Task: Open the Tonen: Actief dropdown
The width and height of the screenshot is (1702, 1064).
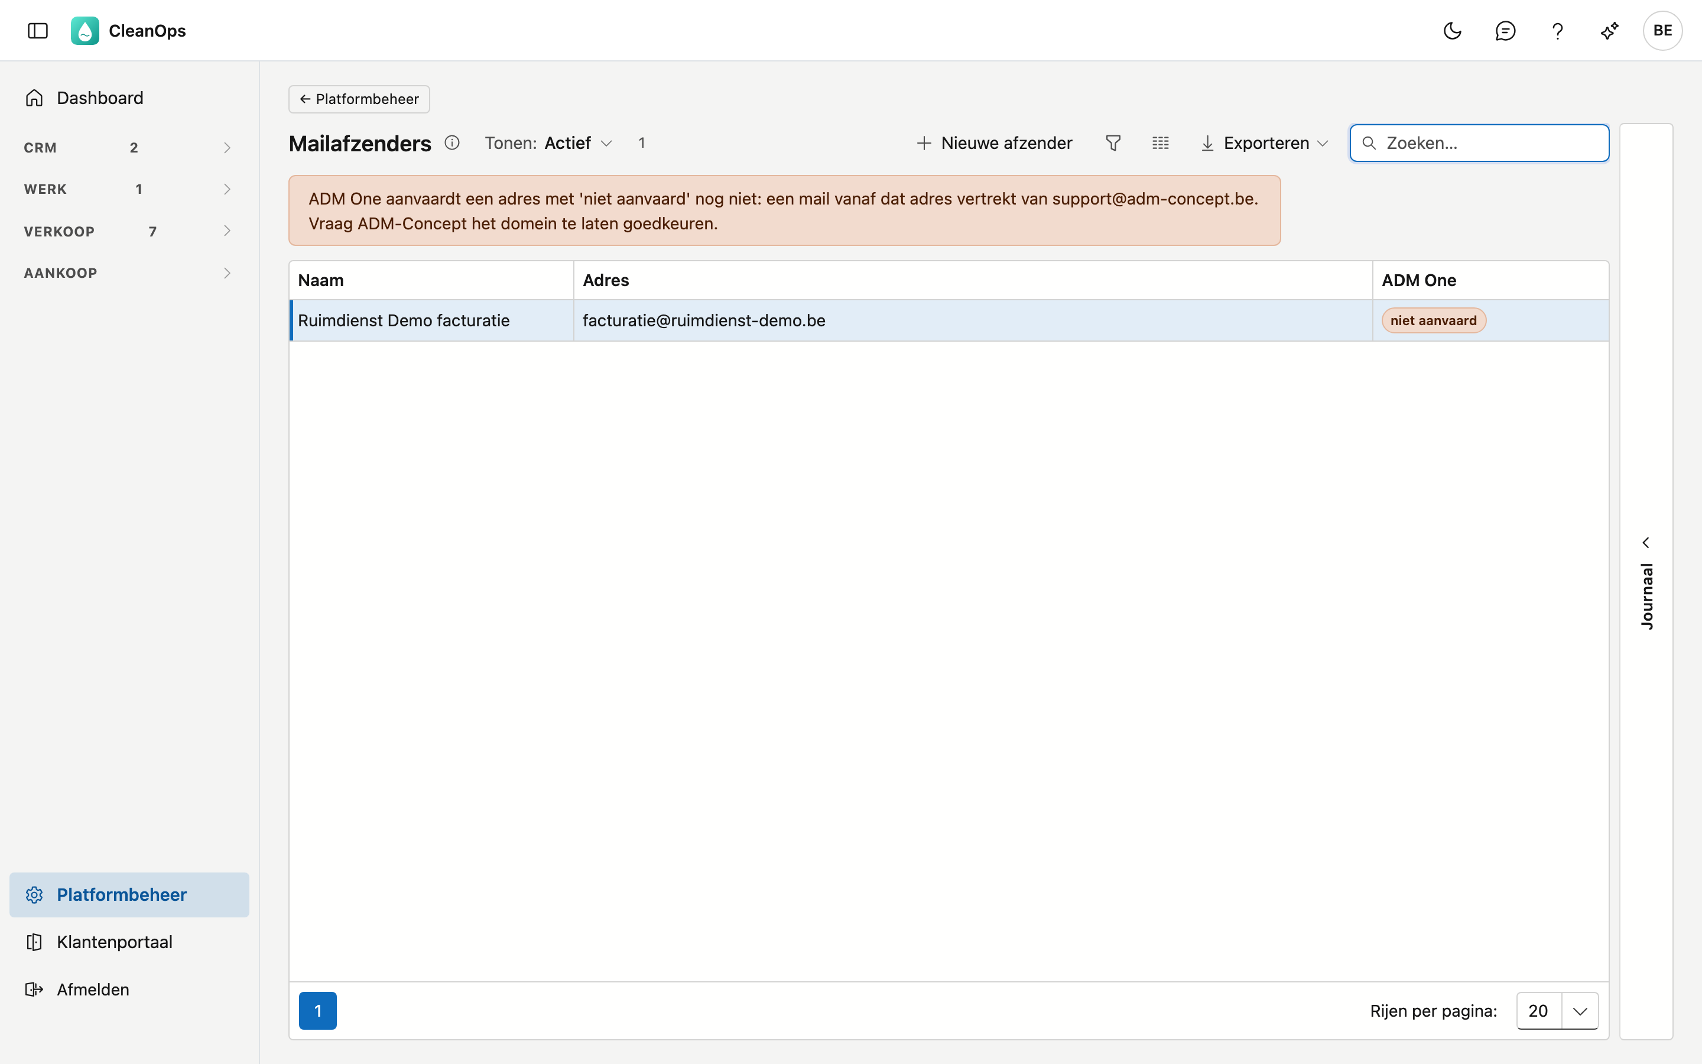Action: pos(548,143)
